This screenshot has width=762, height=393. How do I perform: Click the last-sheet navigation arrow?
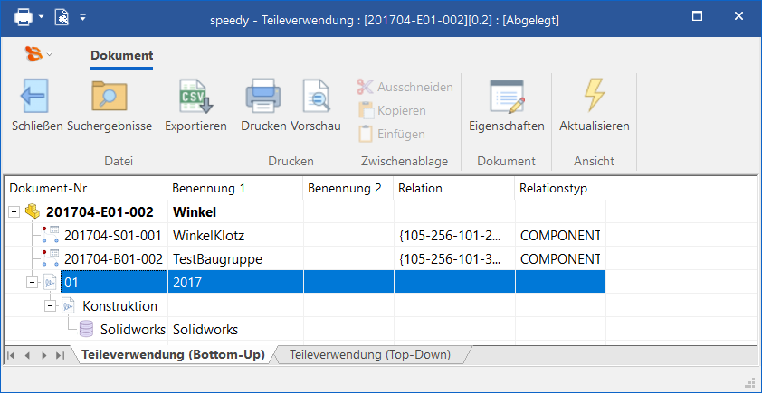pyautogui.click(x=60, y=356)
